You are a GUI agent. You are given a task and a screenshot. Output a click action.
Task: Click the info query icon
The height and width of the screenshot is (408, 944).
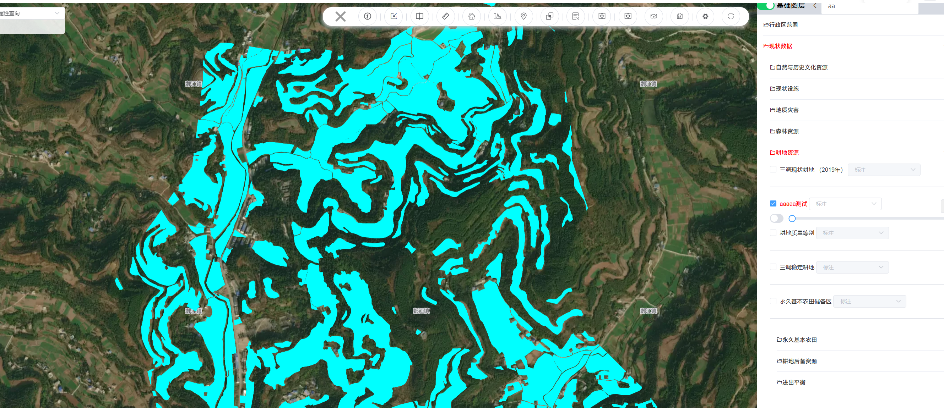(367, 16)
